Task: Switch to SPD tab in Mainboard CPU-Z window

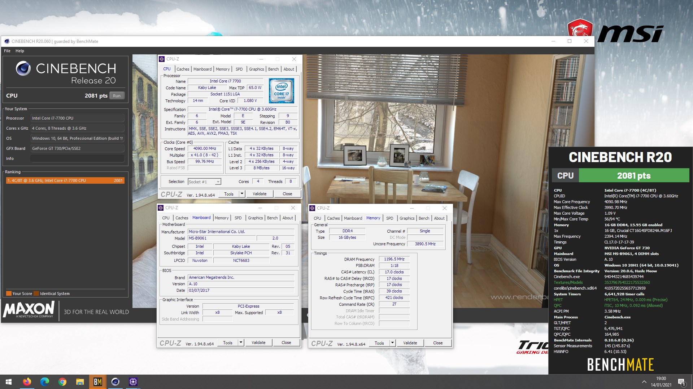Action: pos(238,218)
